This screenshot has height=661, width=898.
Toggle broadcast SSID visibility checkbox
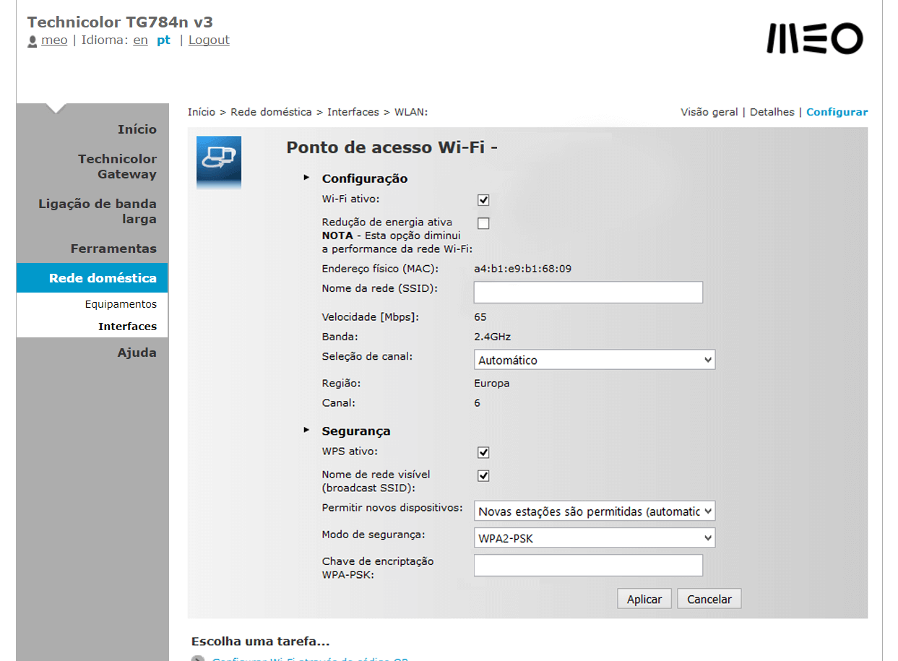coord(483,475)
